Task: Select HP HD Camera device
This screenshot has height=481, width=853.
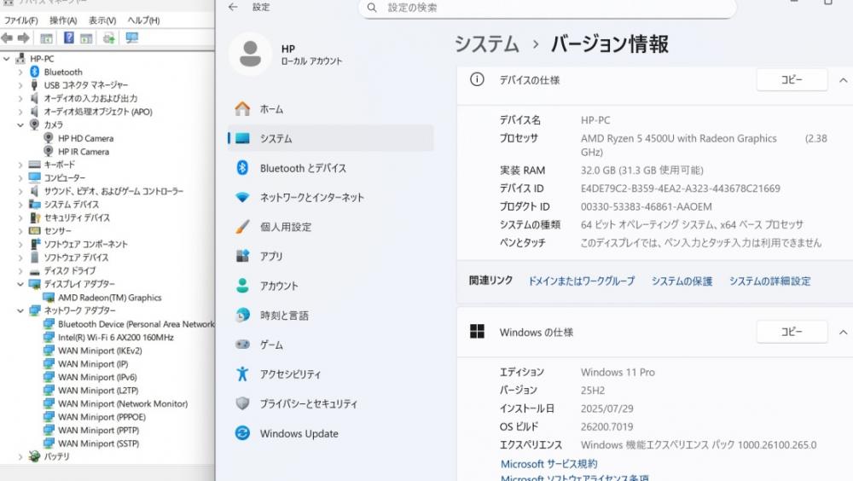Action: point(85,138)
